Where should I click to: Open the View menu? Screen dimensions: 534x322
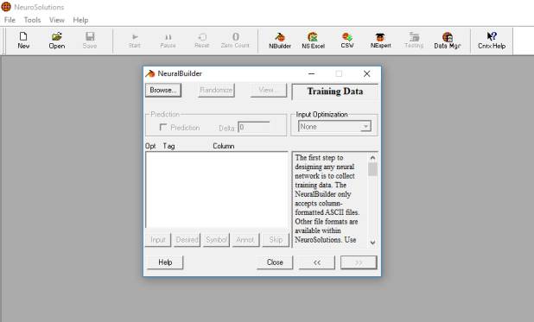(56, 20)
